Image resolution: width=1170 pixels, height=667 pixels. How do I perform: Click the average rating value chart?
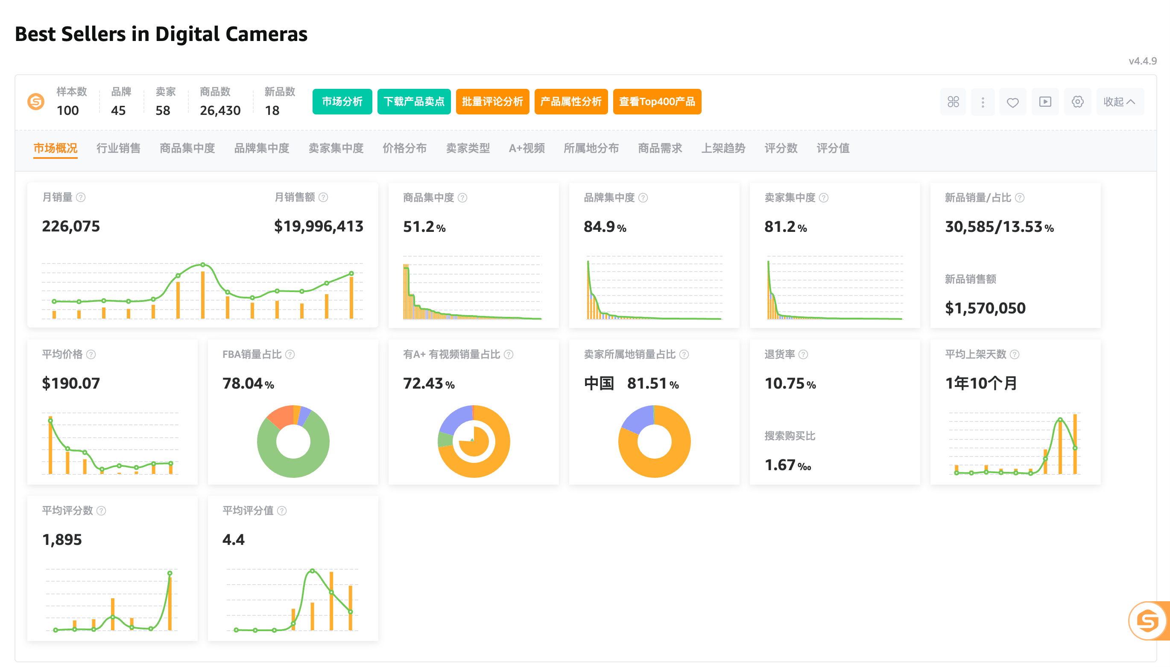(293, 600)
